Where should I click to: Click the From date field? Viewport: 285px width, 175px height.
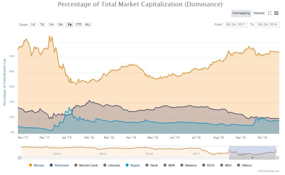click(x=235, y=25)
